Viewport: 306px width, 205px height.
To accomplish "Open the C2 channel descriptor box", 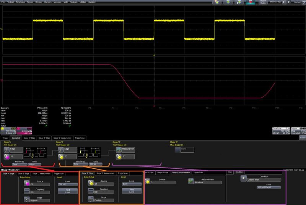I will tap(24, 131).
